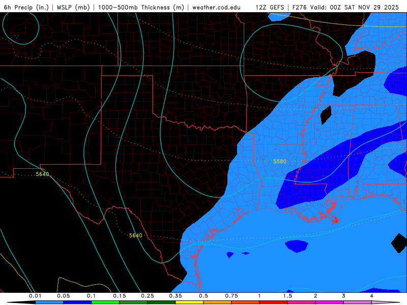The height and width of the screenshot is (305, 407).
Task: Click the 0.1 legend value label
Action: point(91,296)
